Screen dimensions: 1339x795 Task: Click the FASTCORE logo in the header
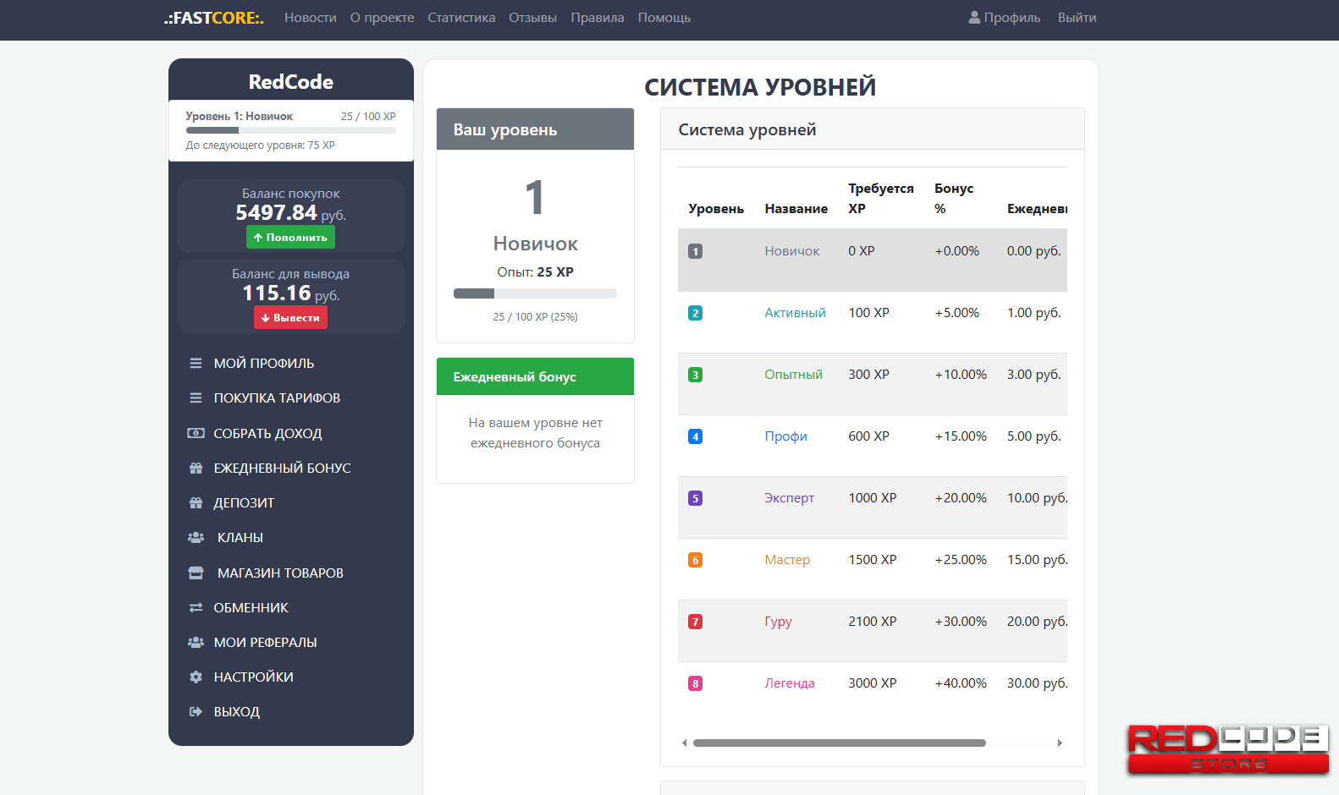click(x=214, y=18)
